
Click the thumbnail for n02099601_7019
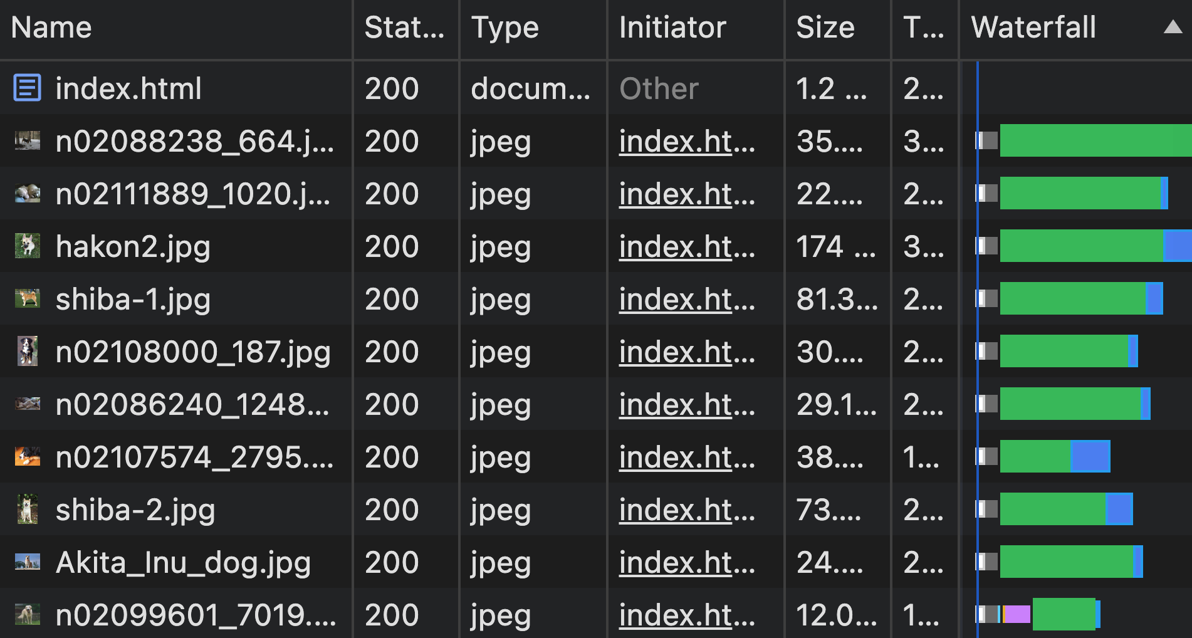click(x=26, y=615)
